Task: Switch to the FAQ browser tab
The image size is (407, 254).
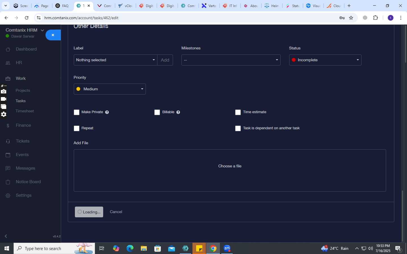Action: (62, 6)
